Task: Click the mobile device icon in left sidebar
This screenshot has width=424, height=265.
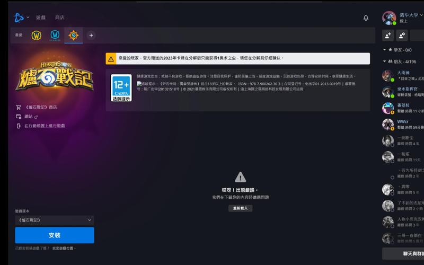Action: (19, 126)
